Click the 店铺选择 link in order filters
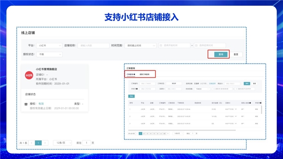Viewport: 283px width, 159px height. point(212,84)
